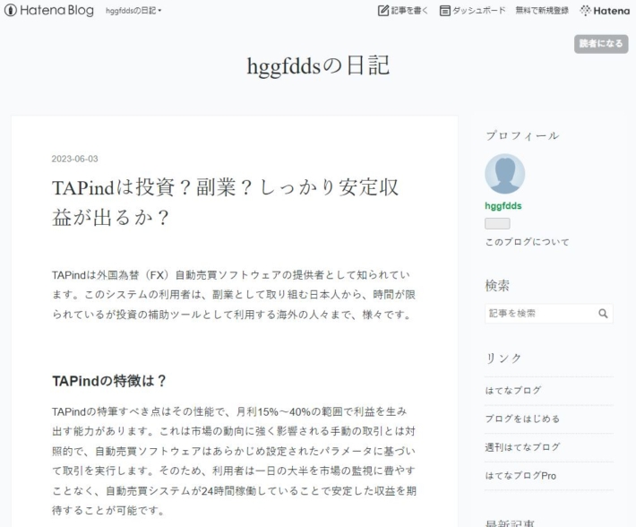Viewport: 636px width, 527px height.
Task: Click the プロフィール sidebar heading
Action: click(x=522, y=135)
